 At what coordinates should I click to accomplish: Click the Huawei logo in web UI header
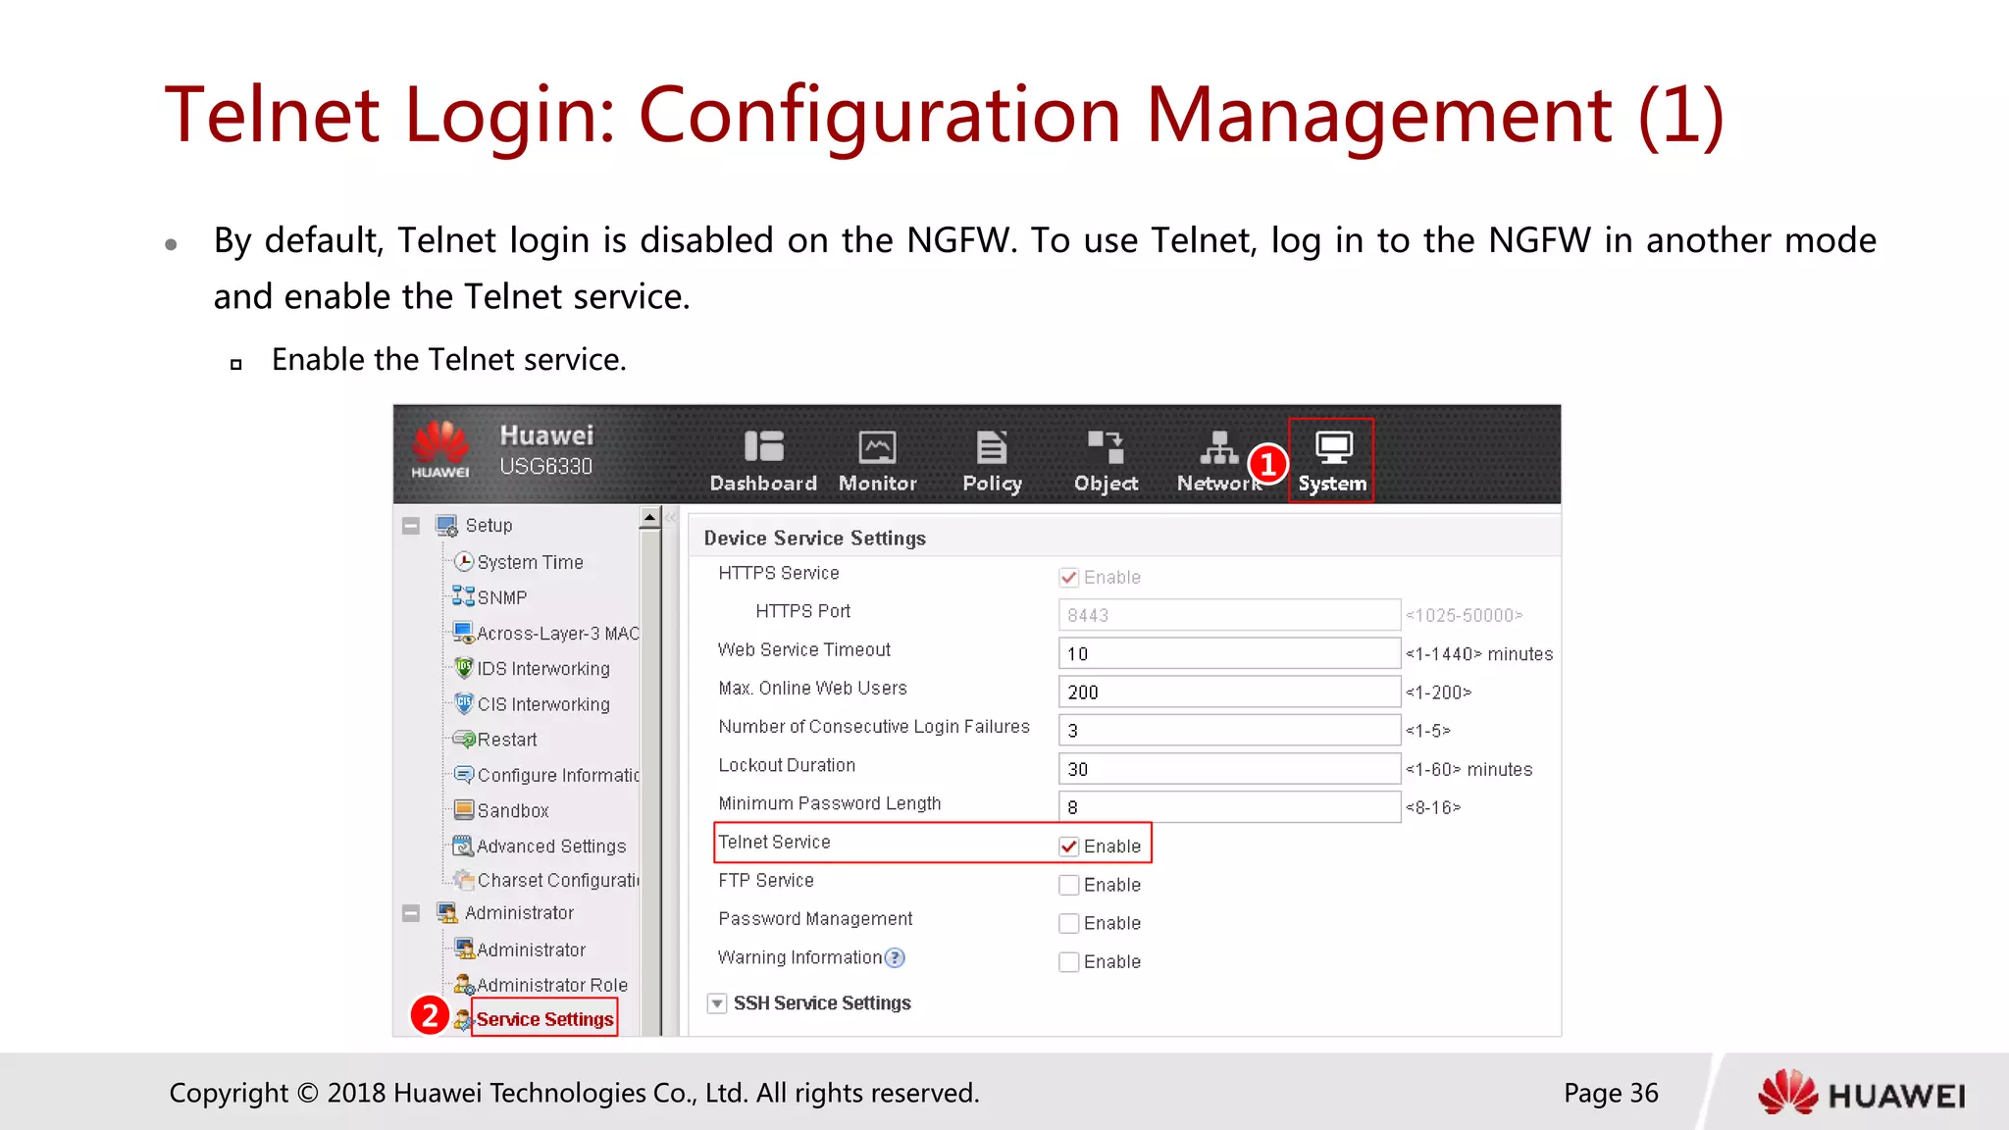440,449
